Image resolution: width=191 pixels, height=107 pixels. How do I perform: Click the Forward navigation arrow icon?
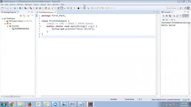point(111,8)
